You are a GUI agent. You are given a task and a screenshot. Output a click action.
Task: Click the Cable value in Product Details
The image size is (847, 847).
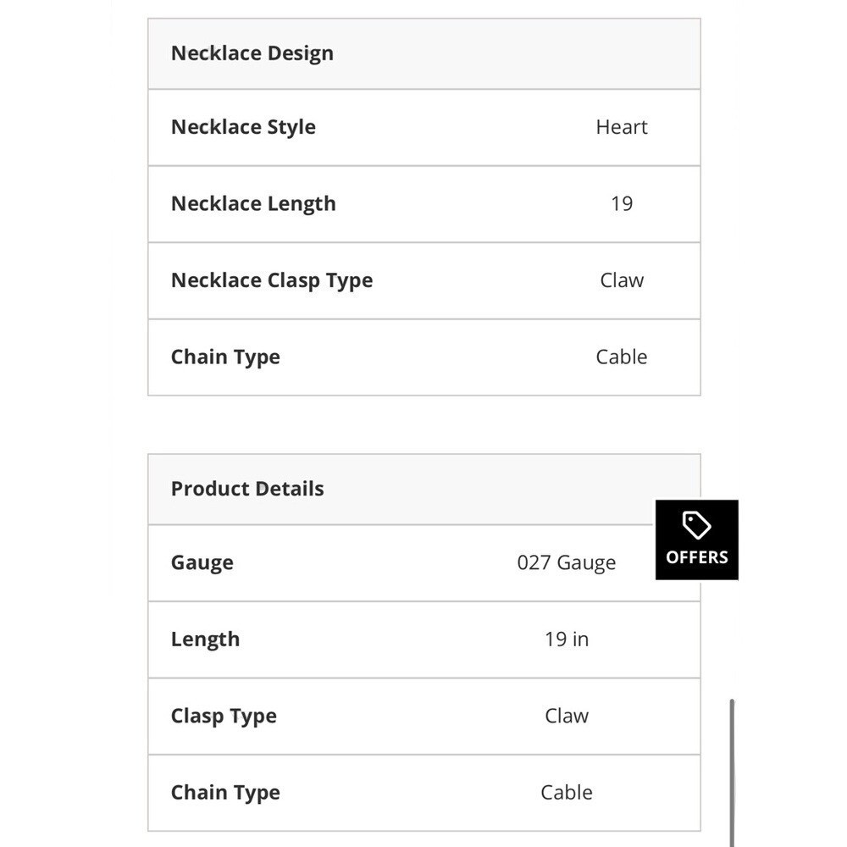coord(566,793)
